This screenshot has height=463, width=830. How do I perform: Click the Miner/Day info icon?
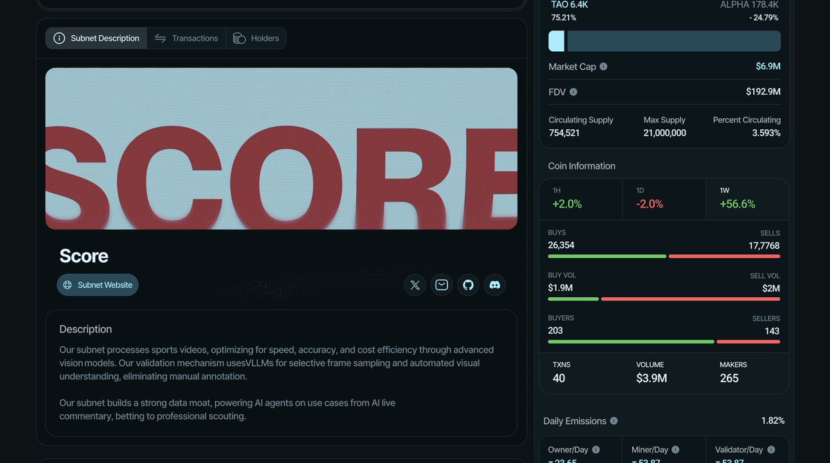[x=675, y=450]
